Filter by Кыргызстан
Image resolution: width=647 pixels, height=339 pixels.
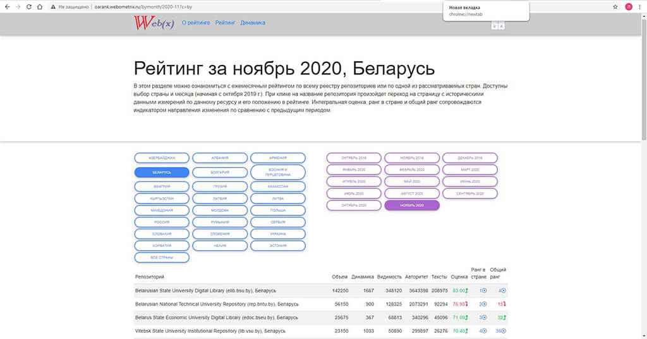click(162, 198)
